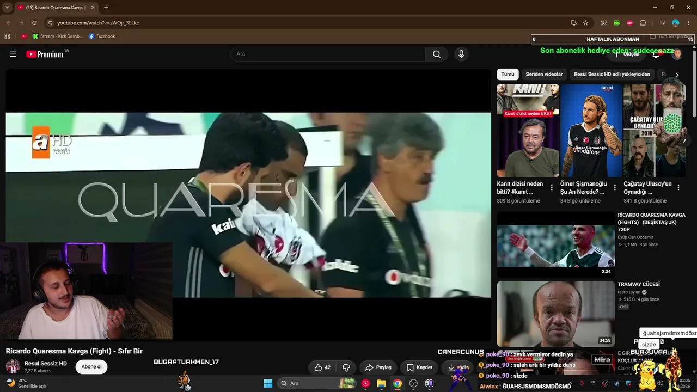Open the red media app in taskbar
Viewport: 697px width, 392px height.
pyautogui.click(x=365, y=383)
